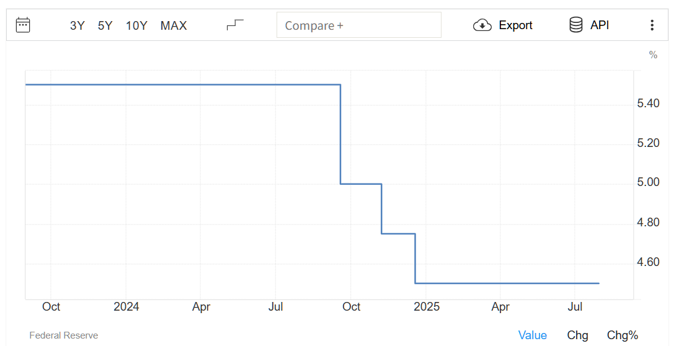The height and width of the screenshot is (346, 679).
Task: Switch to the Chg% view
Action: 623,335
